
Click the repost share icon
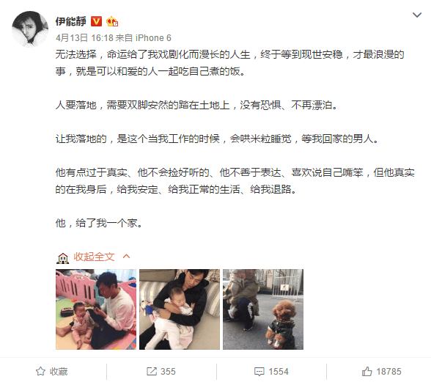click(152, 371)
